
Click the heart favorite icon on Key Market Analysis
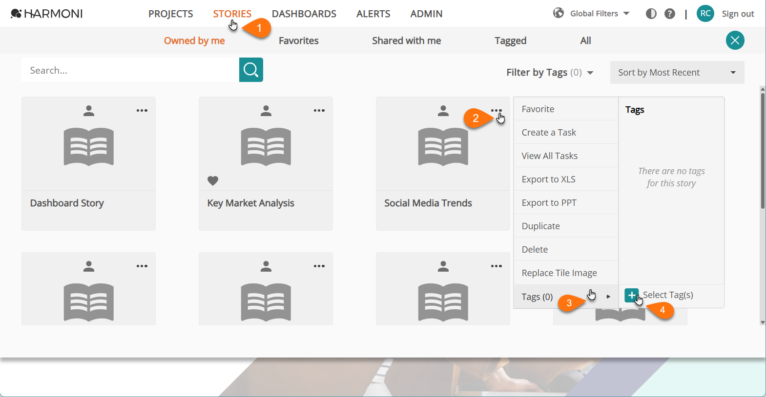point(213,180)
